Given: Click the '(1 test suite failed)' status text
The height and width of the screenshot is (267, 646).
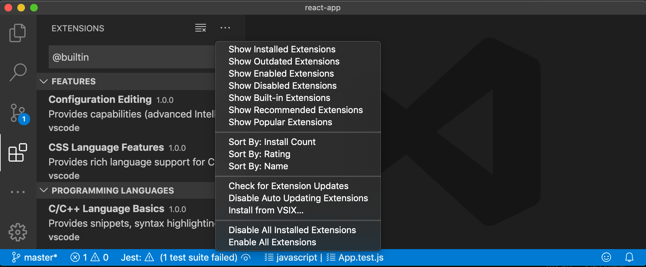Looking at the screenshot, I should click(x=199, y=257).
